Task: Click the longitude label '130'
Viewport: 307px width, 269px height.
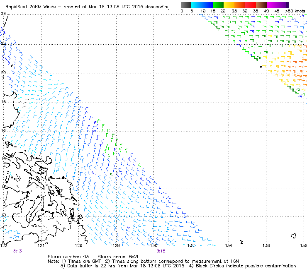Action: (153, 245)
